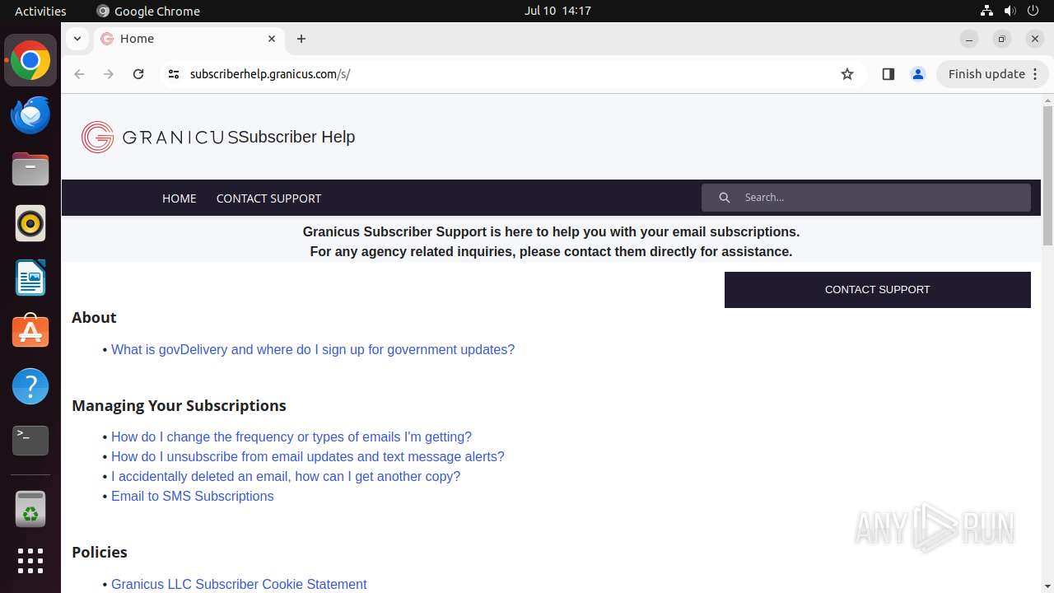1054x593 pixels.
Task: Go to HOME in the navigation bar
Action: point(179,198)
